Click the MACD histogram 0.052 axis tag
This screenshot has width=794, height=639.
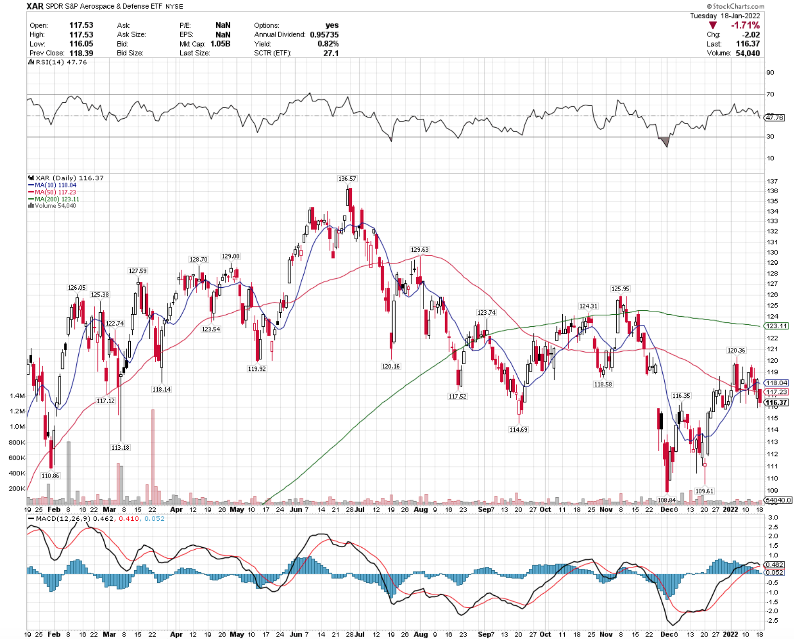(x=775, y=572)
